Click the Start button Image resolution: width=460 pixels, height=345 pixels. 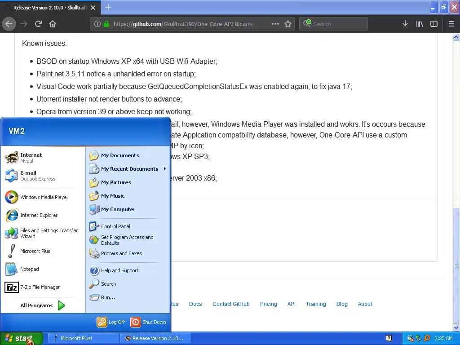21,339
